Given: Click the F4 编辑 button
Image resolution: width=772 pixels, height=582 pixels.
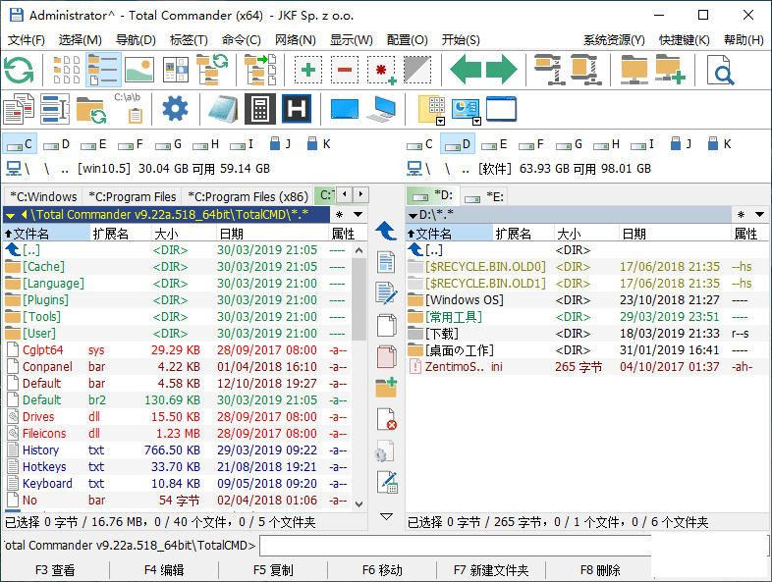Looking at the screenshot, I should coord(164,570).
